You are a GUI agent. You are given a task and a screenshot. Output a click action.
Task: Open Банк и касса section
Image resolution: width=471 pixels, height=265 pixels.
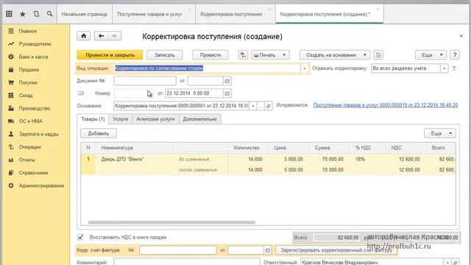click(x=33, y=57)
